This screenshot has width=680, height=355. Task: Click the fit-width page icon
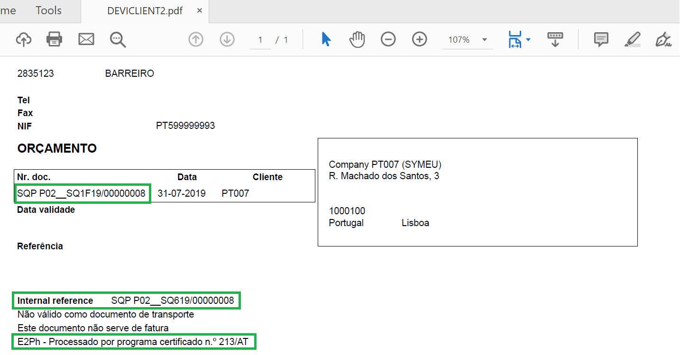(x=515, y=39)
